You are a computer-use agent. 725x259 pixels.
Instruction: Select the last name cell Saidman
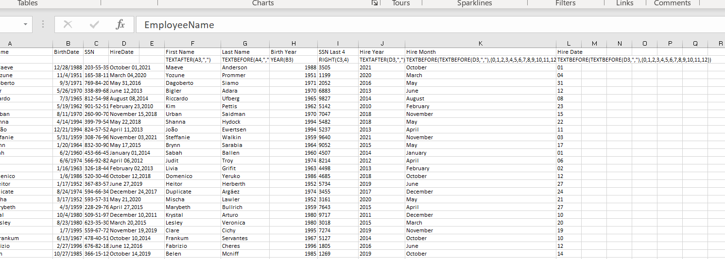coord(245,114)
